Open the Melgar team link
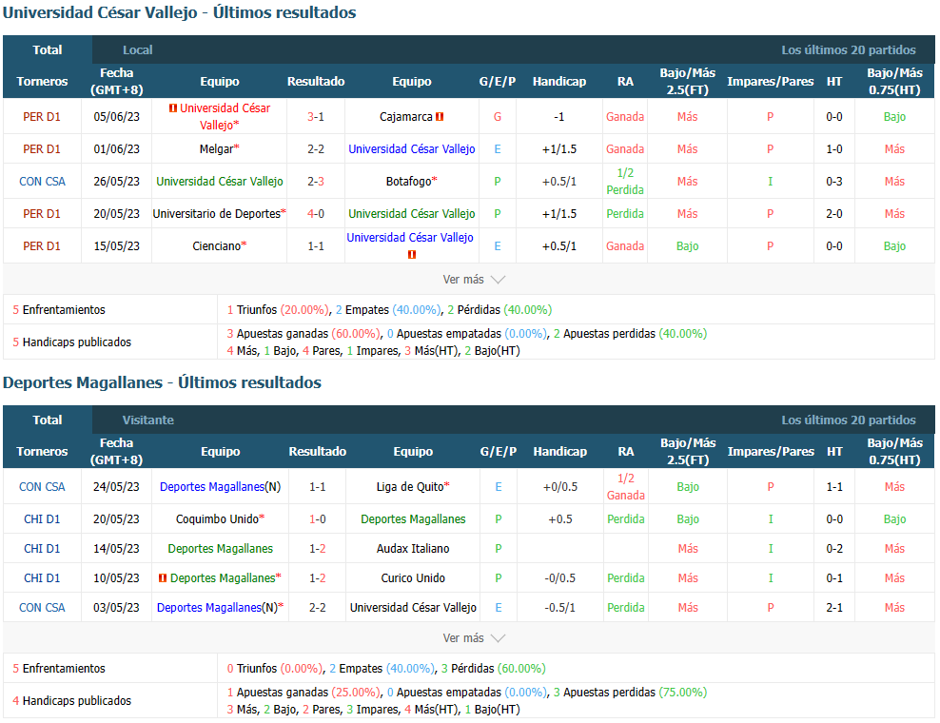The height and width of the screenshot is (723, 940). [216, 149]
